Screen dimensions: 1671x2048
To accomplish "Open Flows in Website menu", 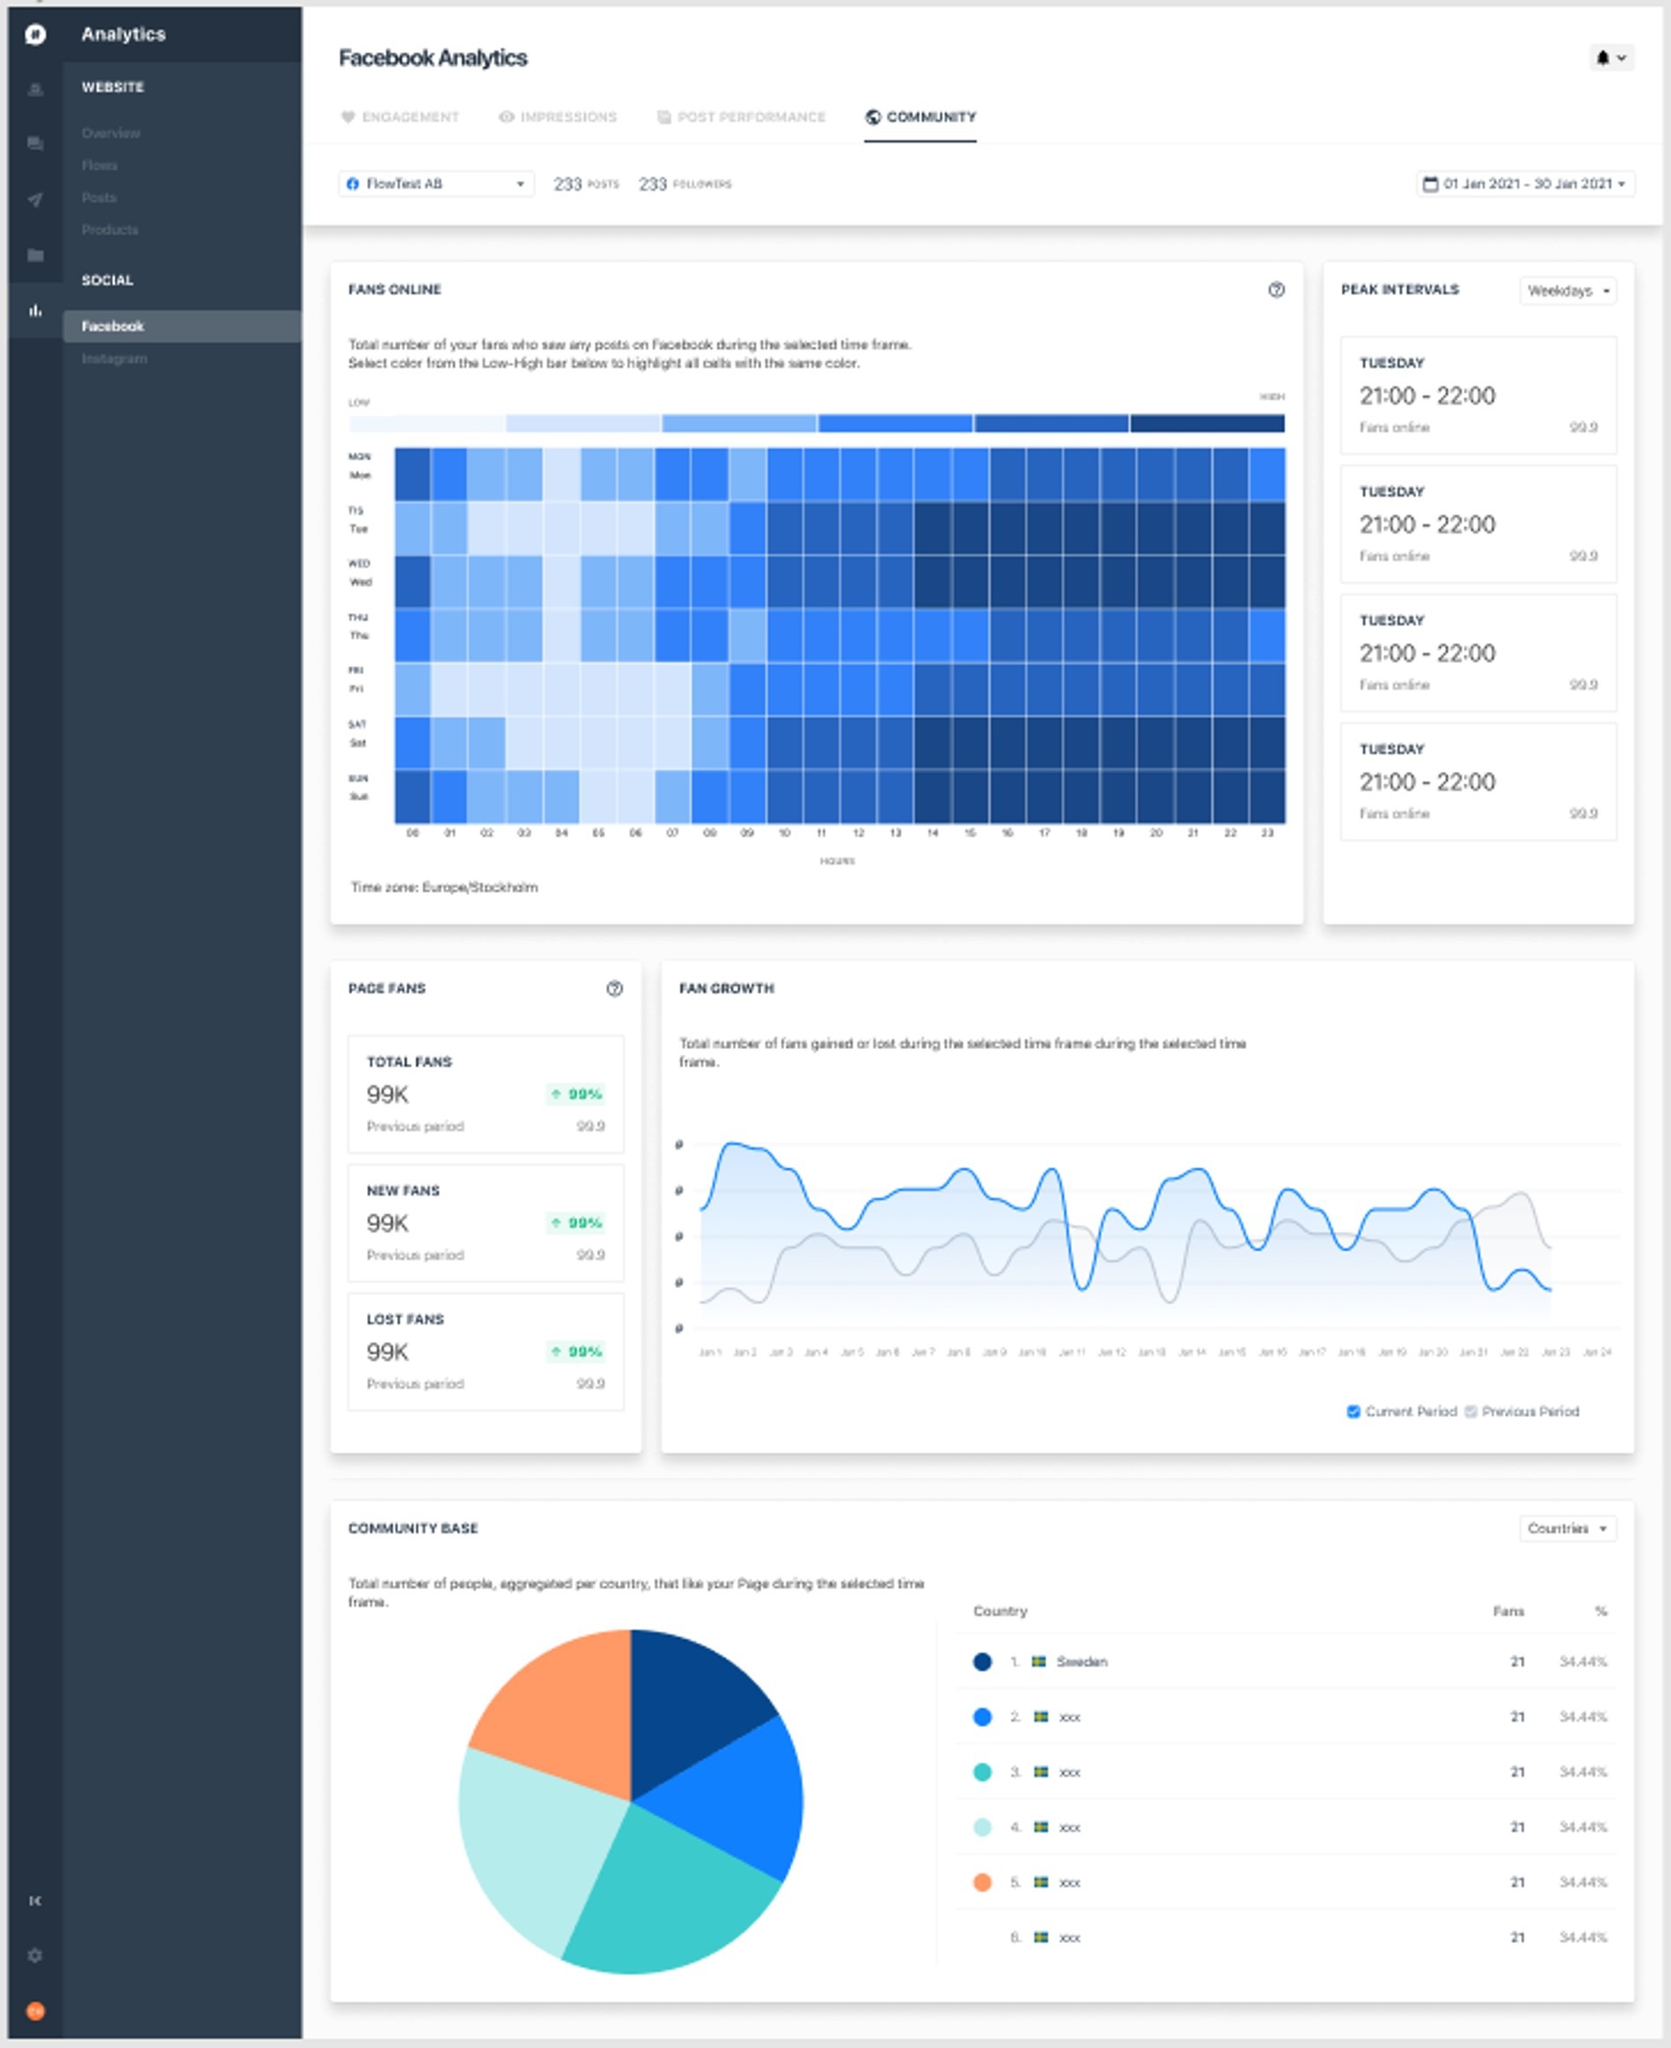I will 99,166.
